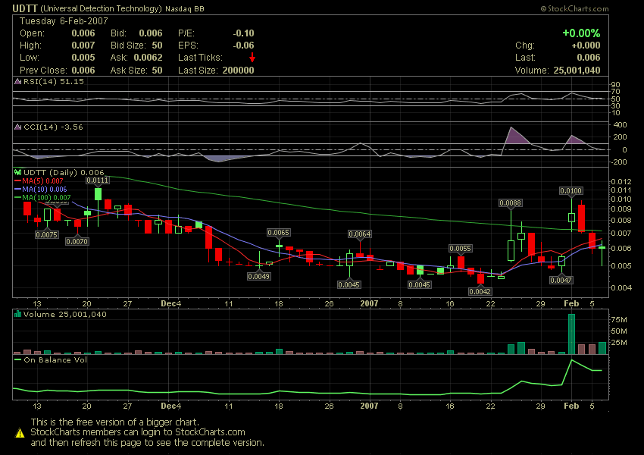Click the Nasdaq BB exchange label
Viewport: 644px width, 455px height.
tap(184, 8)
